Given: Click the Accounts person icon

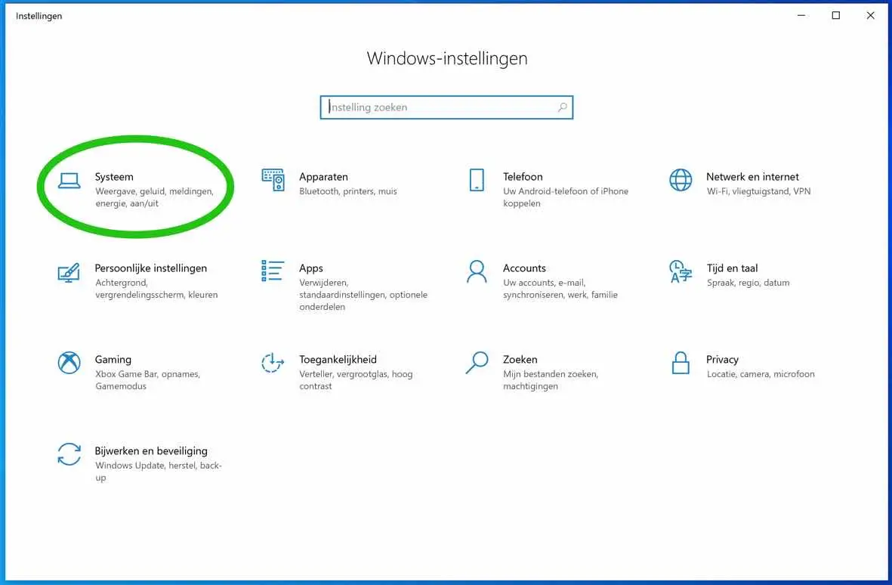Looking at the screenshot, I should [x=477, y=271].
